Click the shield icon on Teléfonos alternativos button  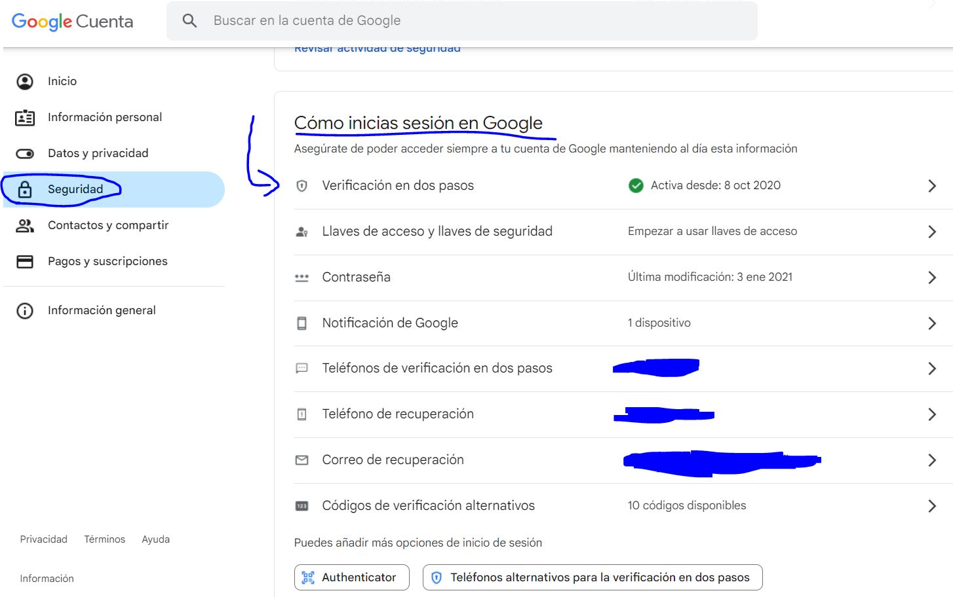437,577
